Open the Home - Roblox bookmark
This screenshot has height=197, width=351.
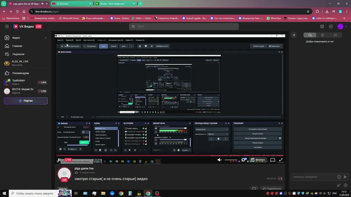(x=120, y=18)
